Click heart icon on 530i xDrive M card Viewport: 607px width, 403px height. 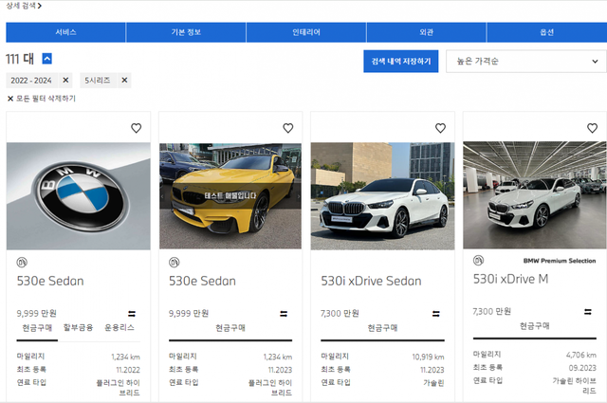click(592, 128)
